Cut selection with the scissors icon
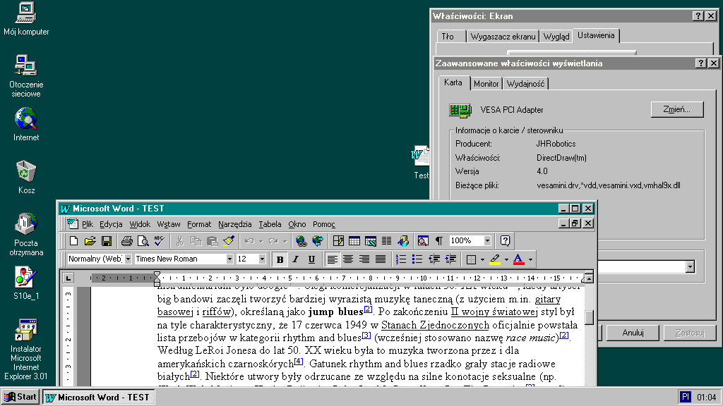723x406 pixels. point(180,241)
